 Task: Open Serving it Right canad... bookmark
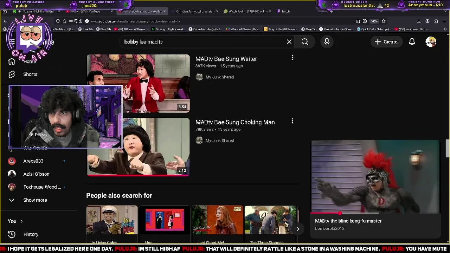point(168,29)
